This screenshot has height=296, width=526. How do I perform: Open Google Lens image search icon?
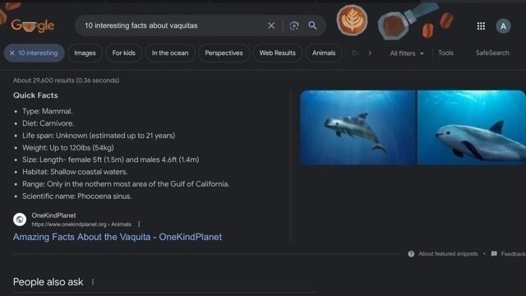(294, 25)
